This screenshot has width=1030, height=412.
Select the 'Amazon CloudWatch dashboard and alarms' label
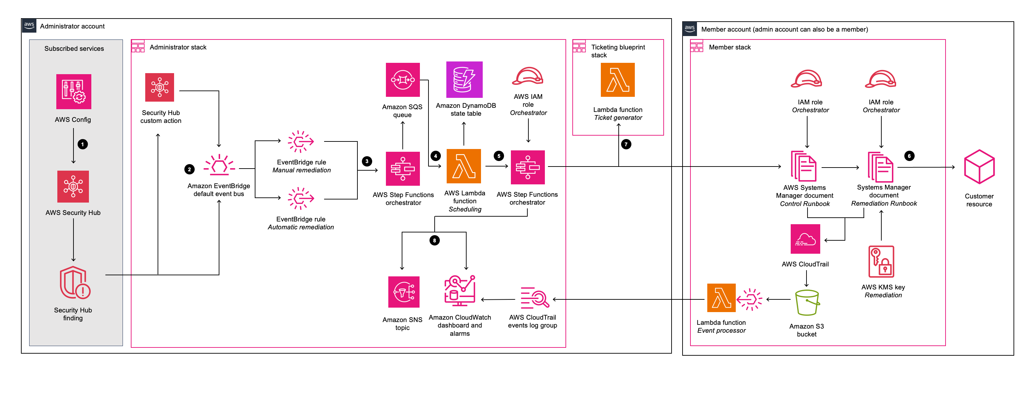pyautogui.click(x=460, y=325)
